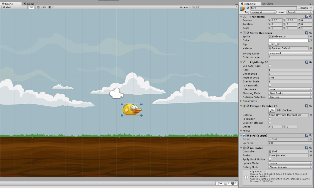Open the Polygon Collider 2D gear menu
Viewport: 314px width, 188px height.
tap(311, 106)
